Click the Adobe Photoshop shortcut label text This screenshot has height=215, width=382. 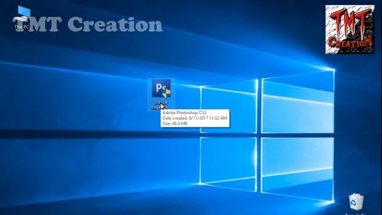click(x=160, y=105)
